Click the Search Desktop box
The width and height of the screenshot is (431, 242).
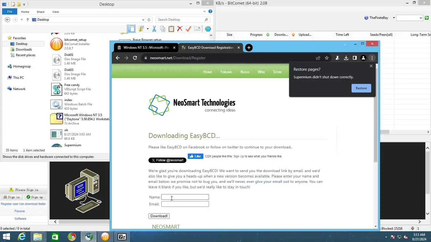(183, 20)
